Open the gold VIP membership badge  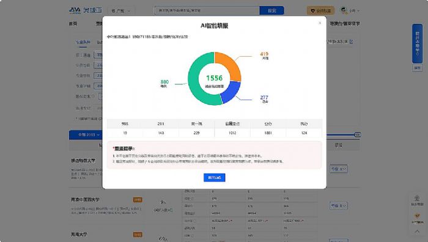point(320,10)
